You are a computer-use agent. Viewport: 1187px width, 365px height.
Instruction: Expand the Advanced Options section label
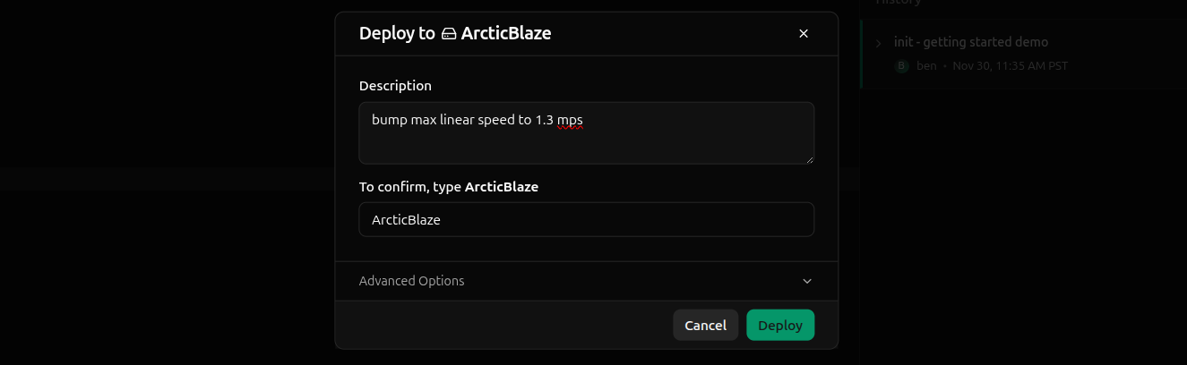[x=411, y=281]
